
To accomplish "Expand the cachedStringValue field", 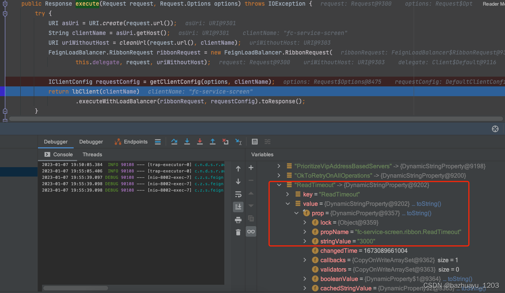I will (305, 288).
